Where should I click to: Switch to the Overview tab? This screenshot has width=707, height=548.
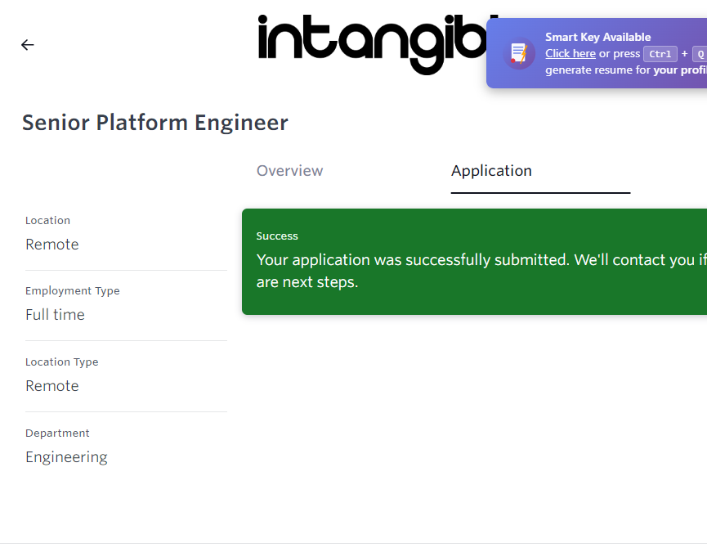pos(289,171)
